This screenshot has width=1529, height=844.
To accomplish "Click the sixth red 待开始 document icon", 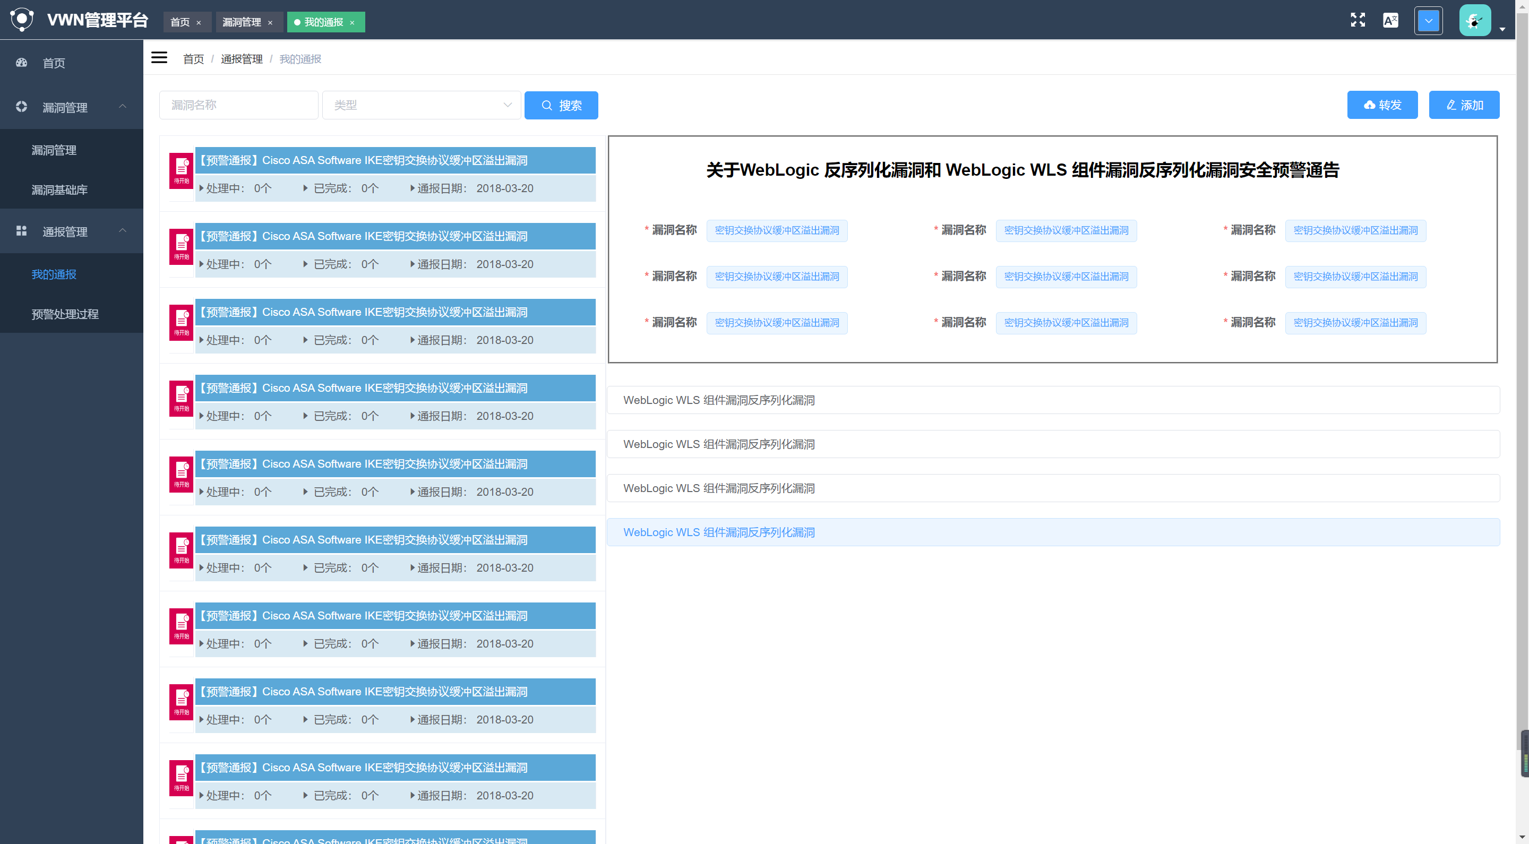I will point(182,551).
